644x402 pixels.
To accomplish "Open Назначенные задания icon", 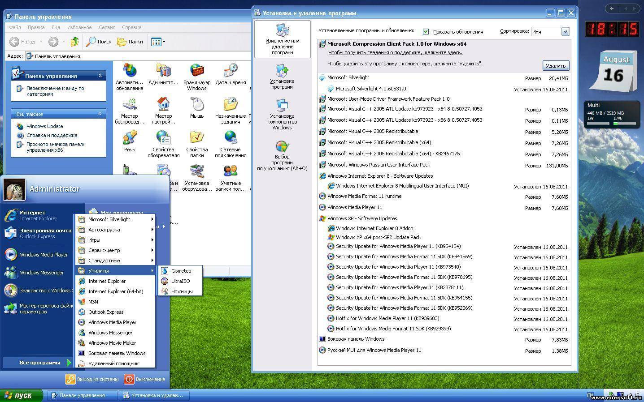I will coord(231,110).
